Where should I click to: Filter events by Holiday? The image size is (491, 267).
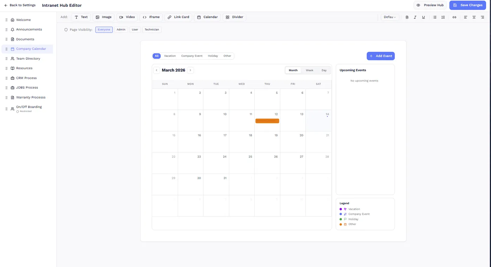coord(213,56)
